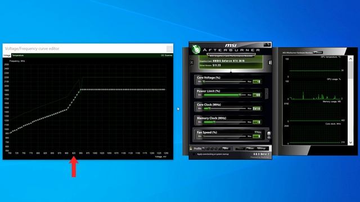Screen dimensions: 360x202
Task: Click the GPU usage graph
Action: point(315,90)
